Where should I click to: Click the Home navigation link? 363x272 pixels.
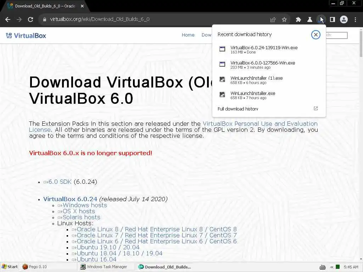pyautogui.click(x=188, y=35)
